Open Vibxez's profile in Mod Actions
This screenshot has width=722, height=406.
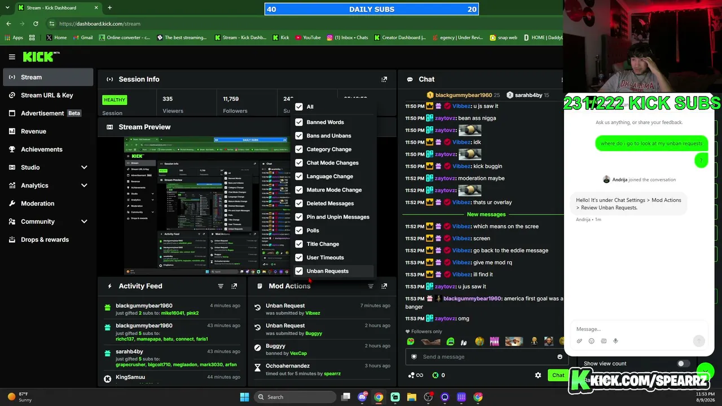pos(312,313)
